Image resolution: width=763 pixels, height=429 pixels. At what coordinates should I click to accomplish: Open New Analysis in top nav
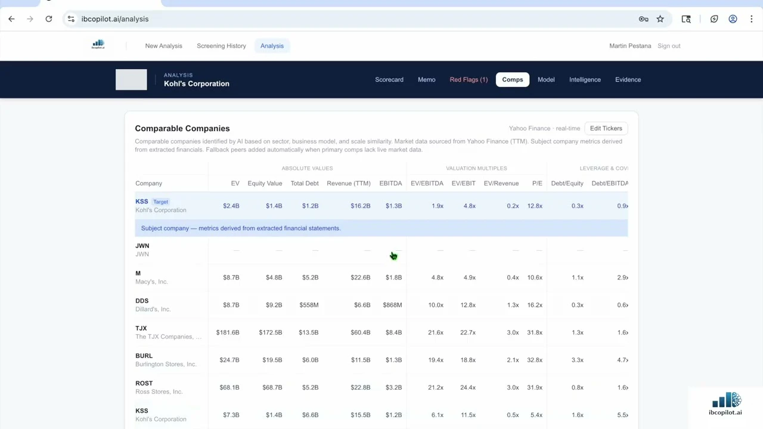(163, 46)
